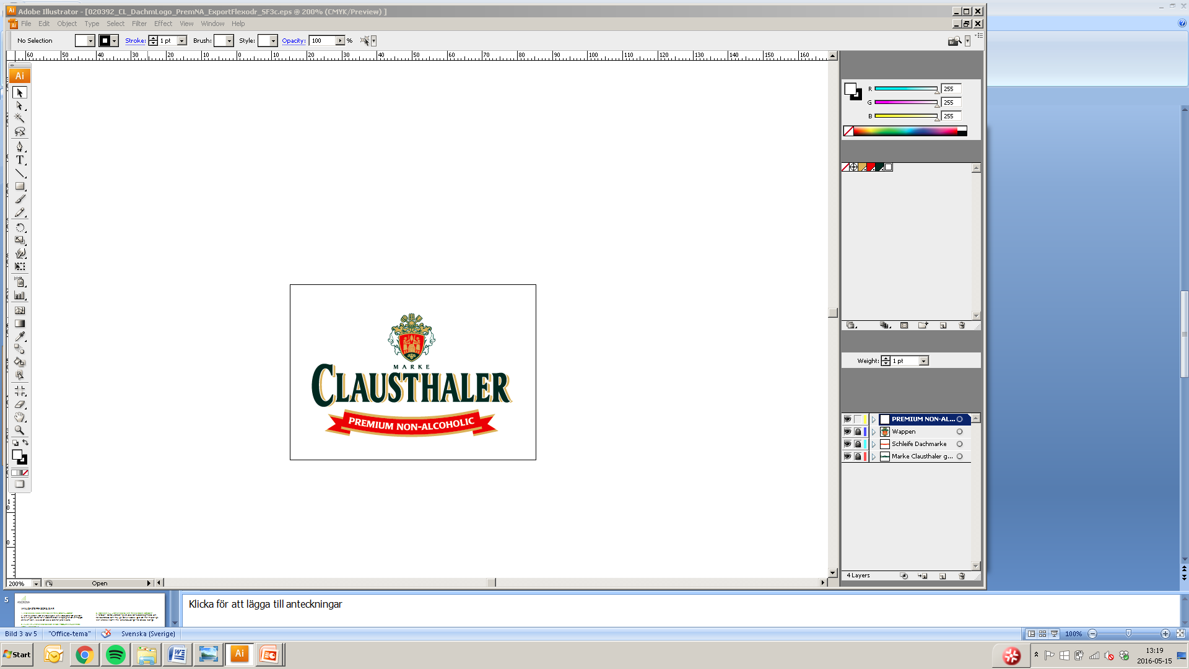Image resolution: width=1189 pixels, height=669 pixels.
Task: Expand the Marke Clausthaler layer
Action: pos(874,457)
